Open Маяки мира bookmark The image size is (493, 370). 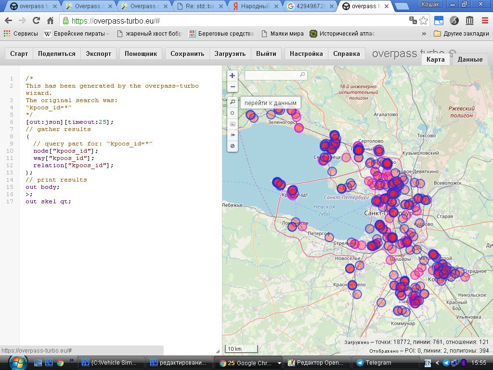point(283,34)
